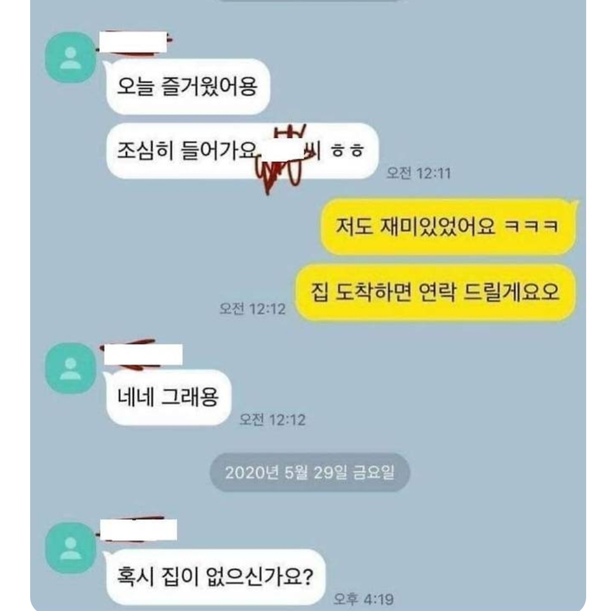614x611 pixels.
Task: Tap the 2020년 5월 29일 금요일 date divider
Action: click(x=310, y=473)
